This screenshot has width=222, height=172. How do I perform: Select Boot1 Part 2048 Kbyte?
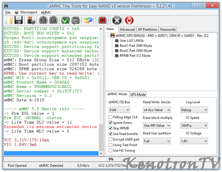(136, 46)
